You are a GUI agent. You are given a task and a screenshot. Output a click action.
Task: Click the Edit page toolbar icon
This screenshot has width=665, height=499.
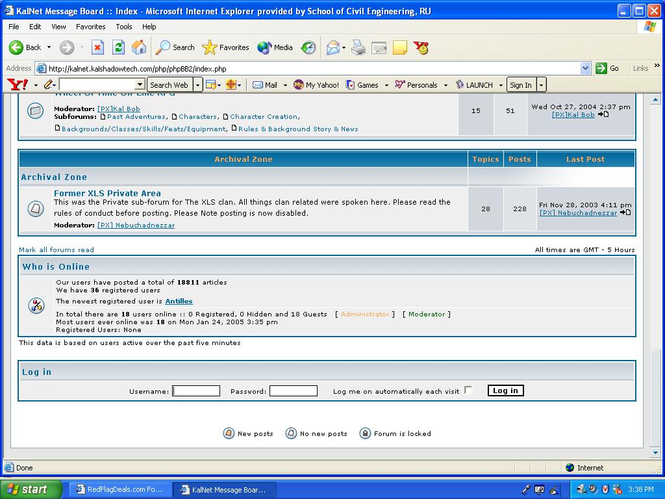click(x=379, y=47)
